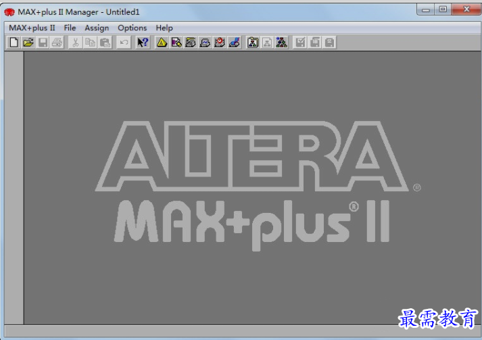Open the Floorplan Editor icon

[x=176, y=43]
